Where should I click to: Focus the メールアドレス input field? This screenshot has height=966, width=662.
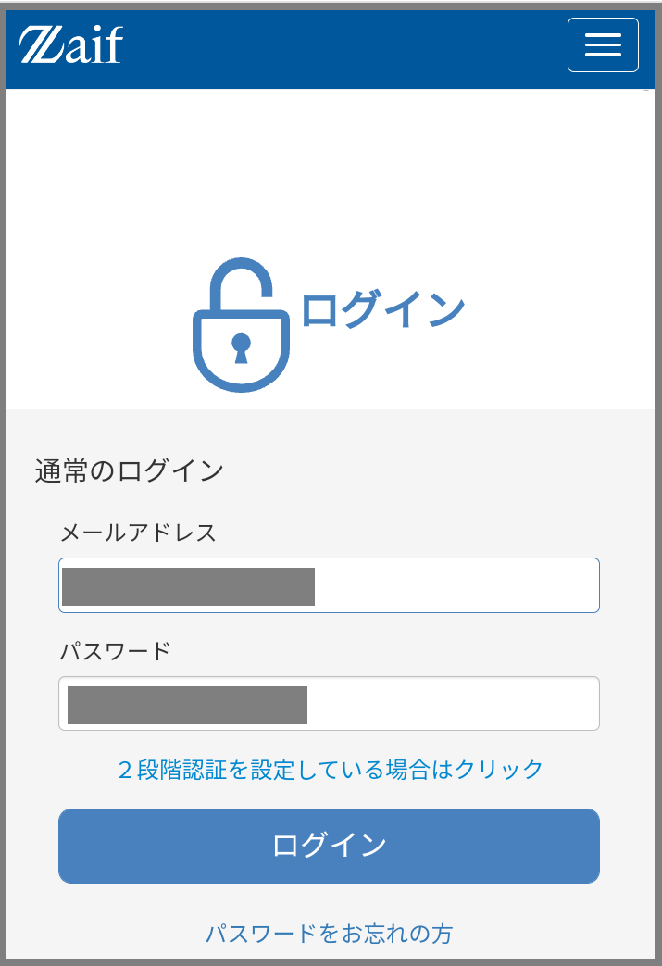point(329,585)
